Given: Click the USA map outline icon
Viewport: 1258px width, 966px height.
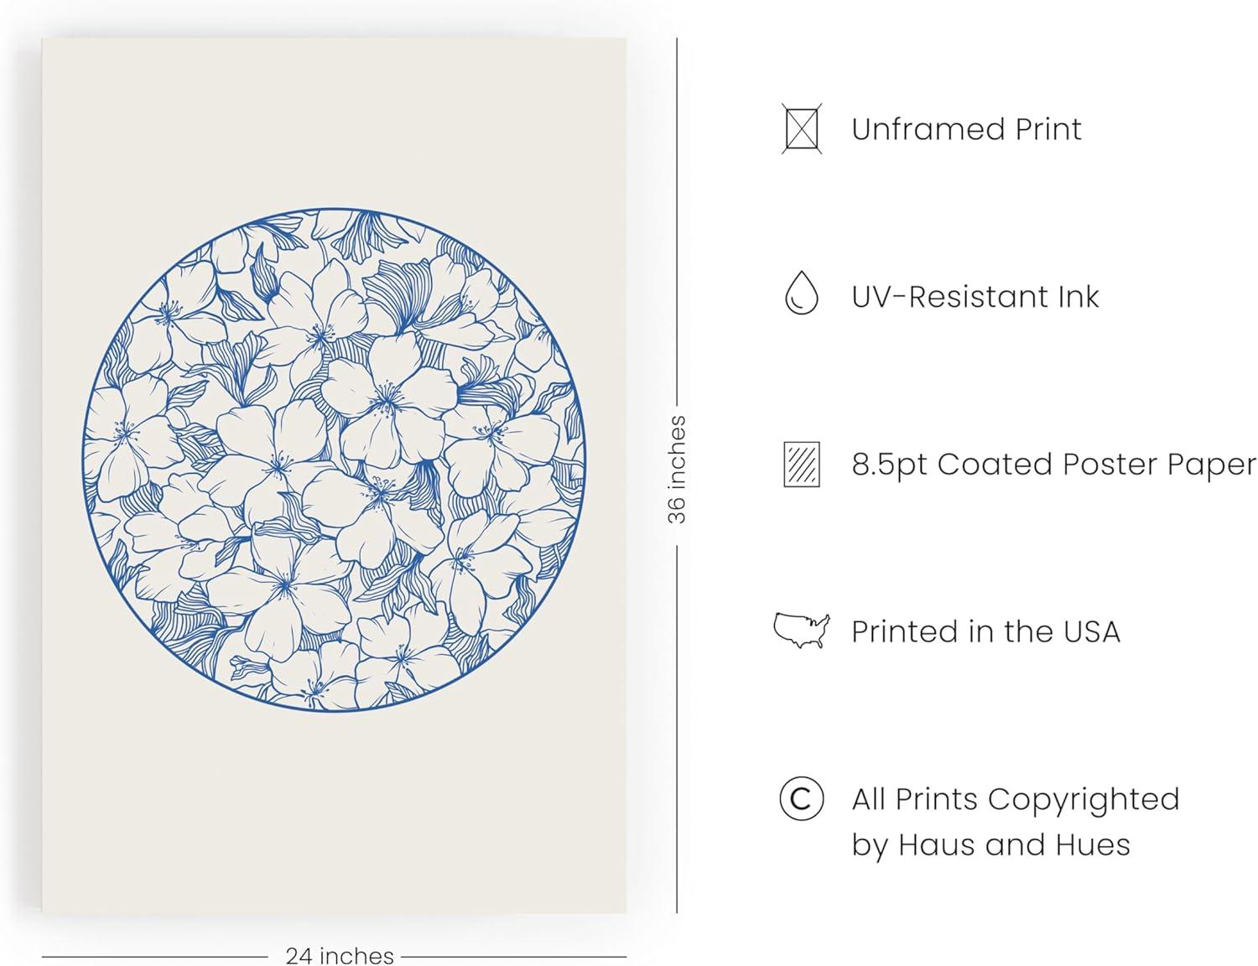Looking at the screenshot, I should pyautogui.click(x=802, y=631).
